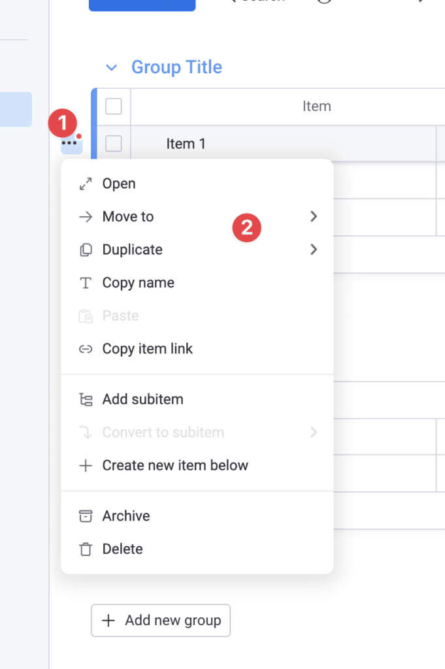
Task: Select Add subitem from the menu
Action: 197,399
